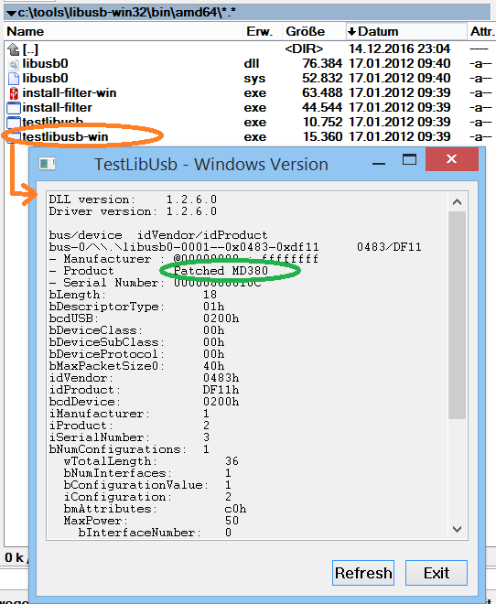Click the vertical scrollbar thumb in the output pane

457,315
